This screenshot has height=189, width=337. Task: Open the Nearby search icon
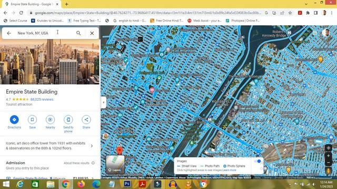pos(51,120)
